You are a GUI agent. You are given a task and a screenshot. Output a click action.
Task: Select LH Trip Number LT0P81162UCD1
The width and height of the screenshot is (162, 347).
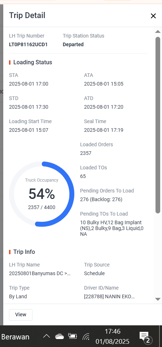pos(28,44)
